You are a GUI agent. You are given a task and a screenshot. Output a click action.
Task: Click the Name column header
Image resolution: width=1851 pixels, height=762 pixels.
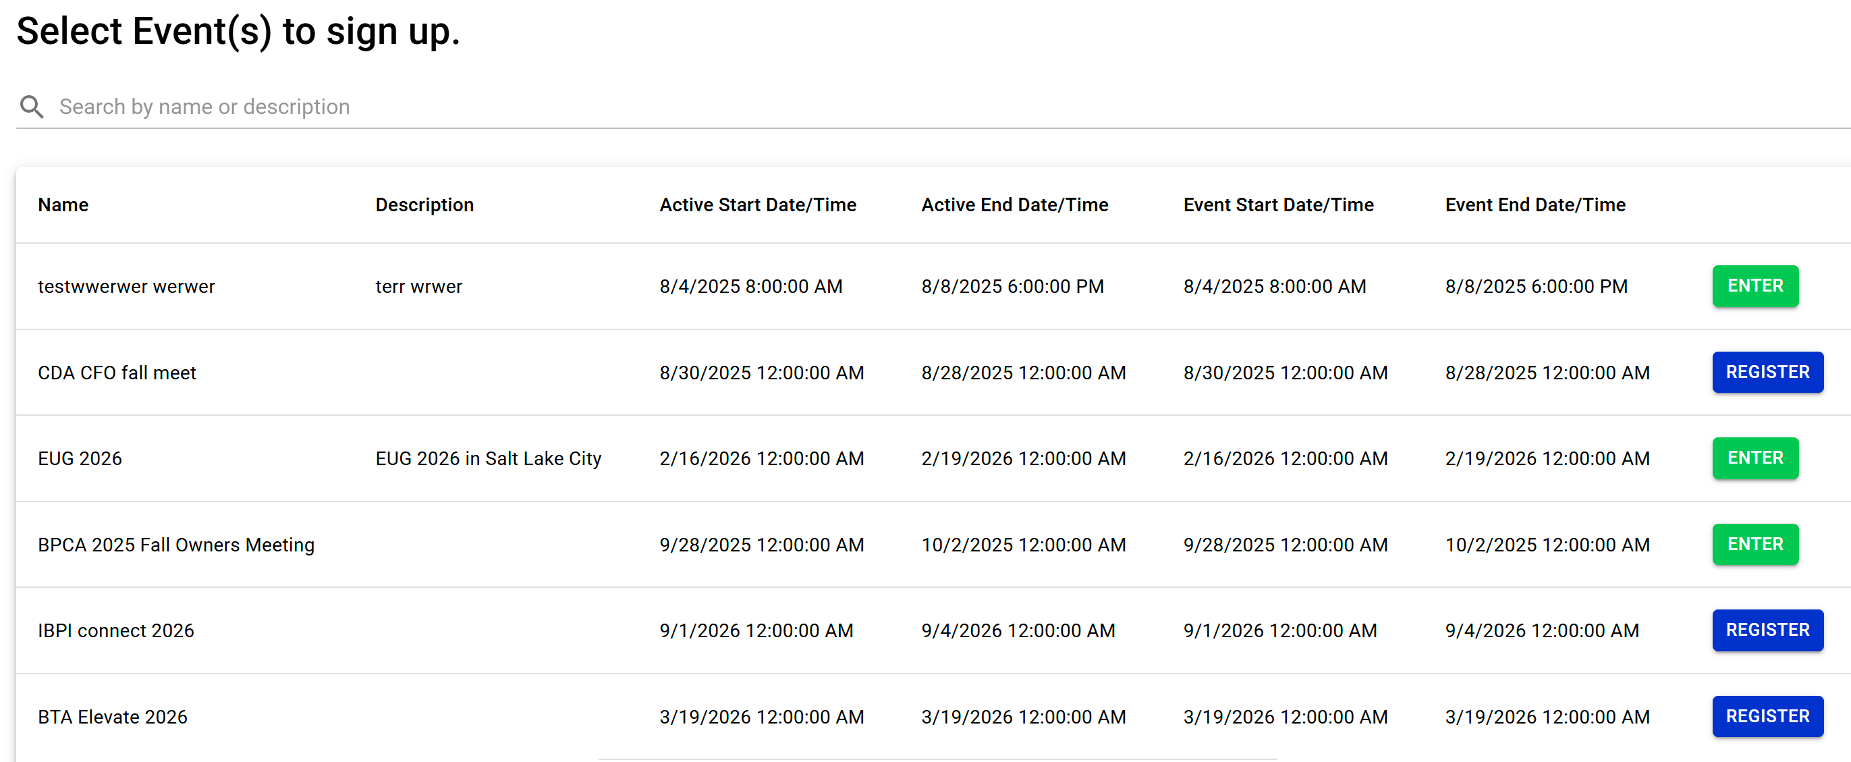click(63, 205)
